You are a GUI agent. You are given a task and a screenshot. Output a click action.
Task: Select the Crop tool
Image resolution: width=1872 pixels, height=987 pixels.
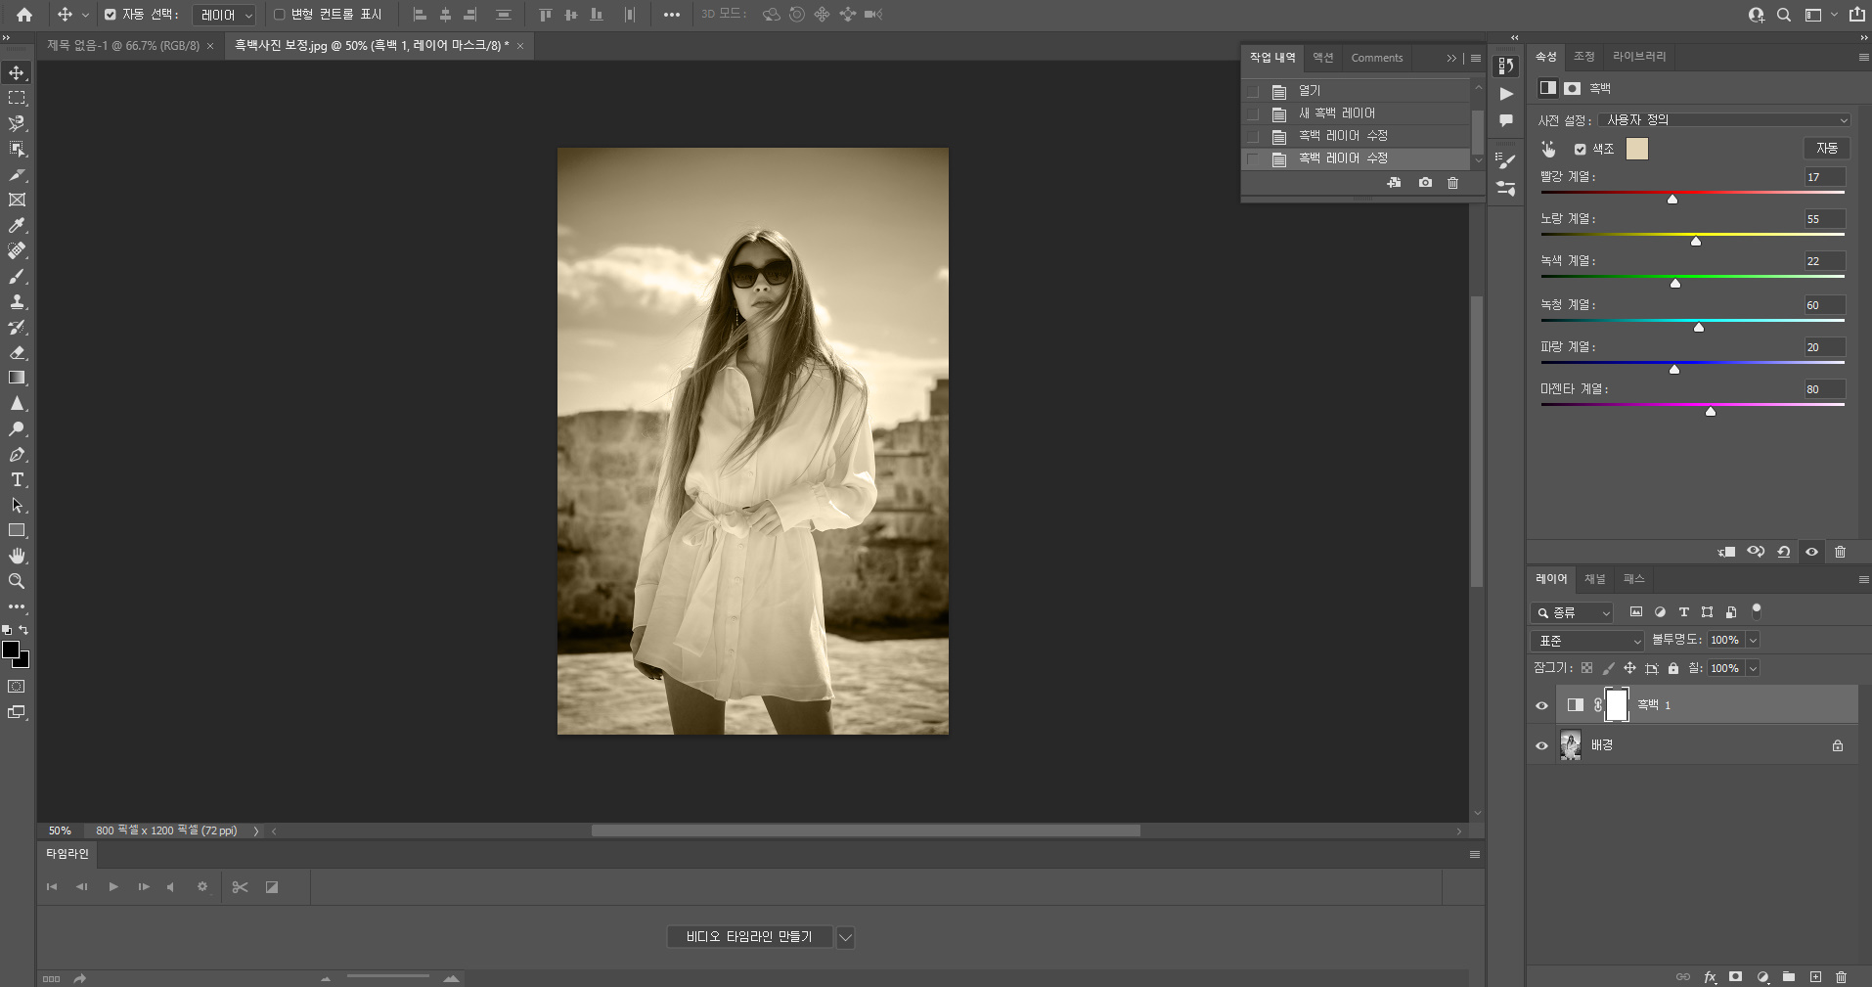[x=17, y=174]
